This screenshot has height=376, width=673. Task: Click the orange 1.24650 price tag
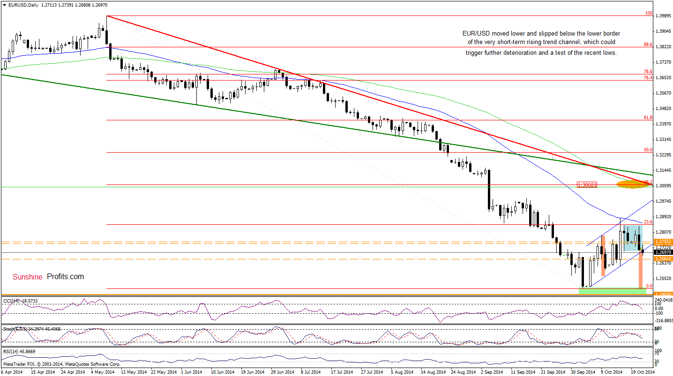[x=664, y=295]
